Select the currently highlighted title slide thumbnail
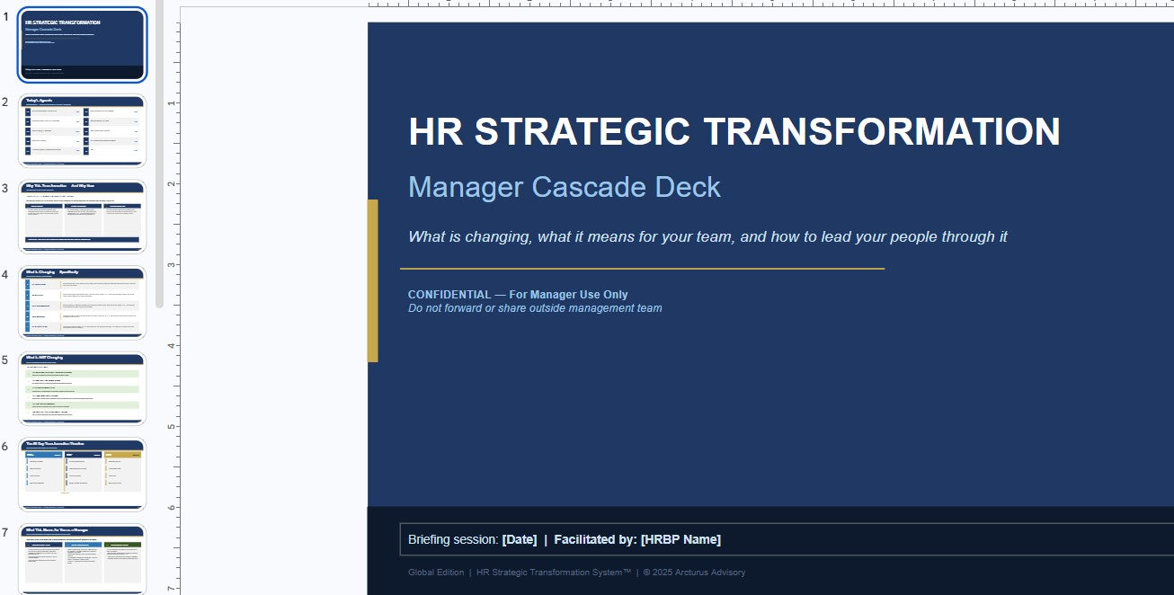Viewport: 1174px width, 595px height. coord(82,45)
